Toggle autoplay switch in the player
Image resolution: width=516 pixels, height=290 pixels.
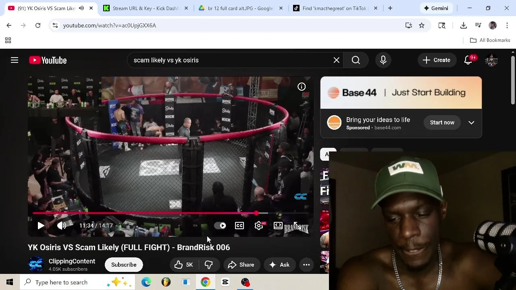pos(220,226)
